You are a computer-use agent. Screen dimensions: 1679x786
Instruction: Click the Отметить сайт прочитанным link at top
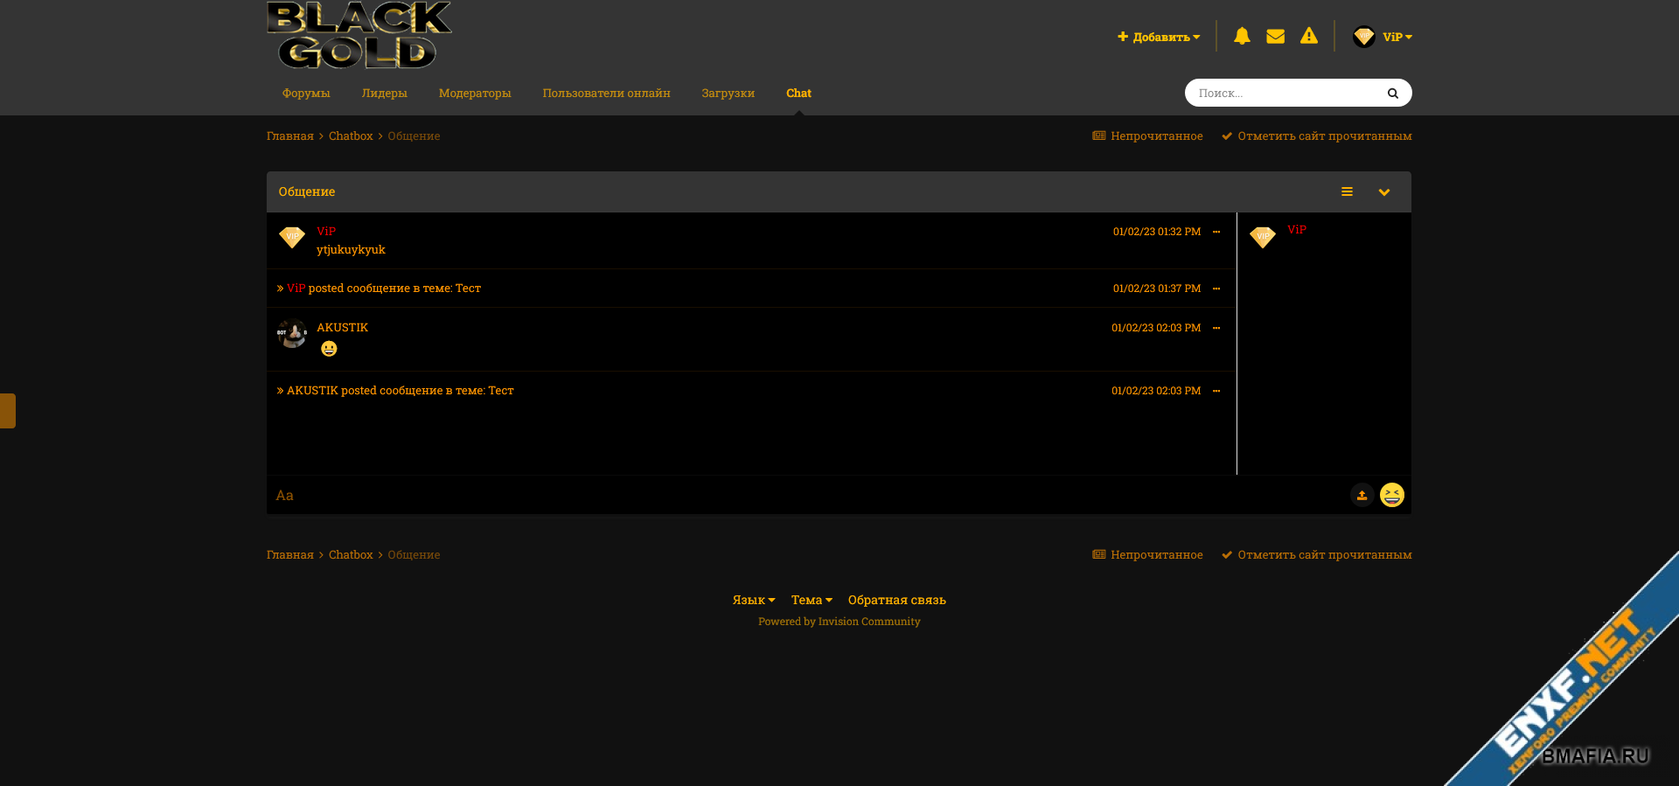[x=1316, y=136]
